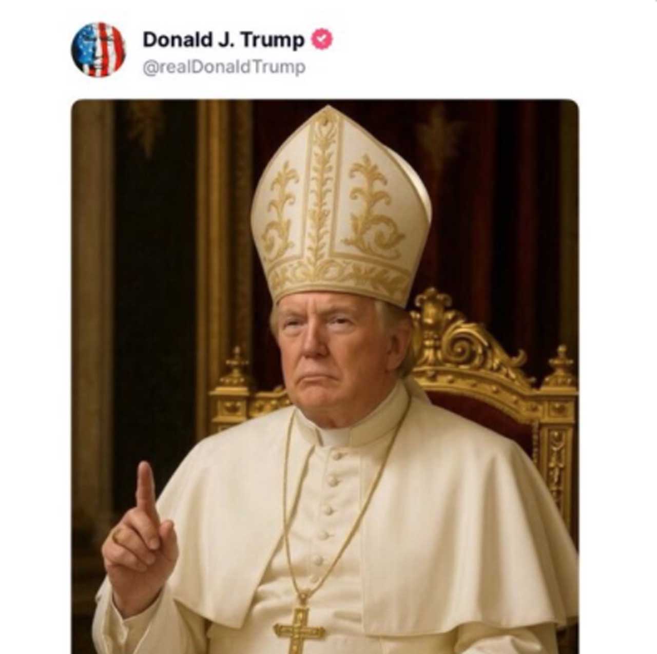Click the white and gold mitre hat

click(x=341, y=205)
